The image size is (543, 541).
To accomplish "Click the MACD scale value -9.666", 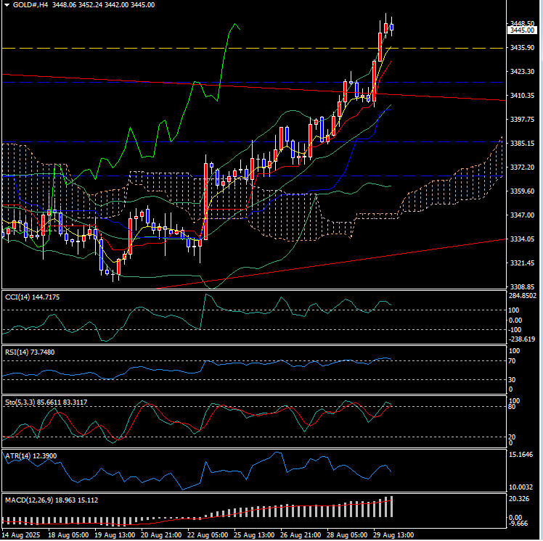I will [x=519, y=524].
